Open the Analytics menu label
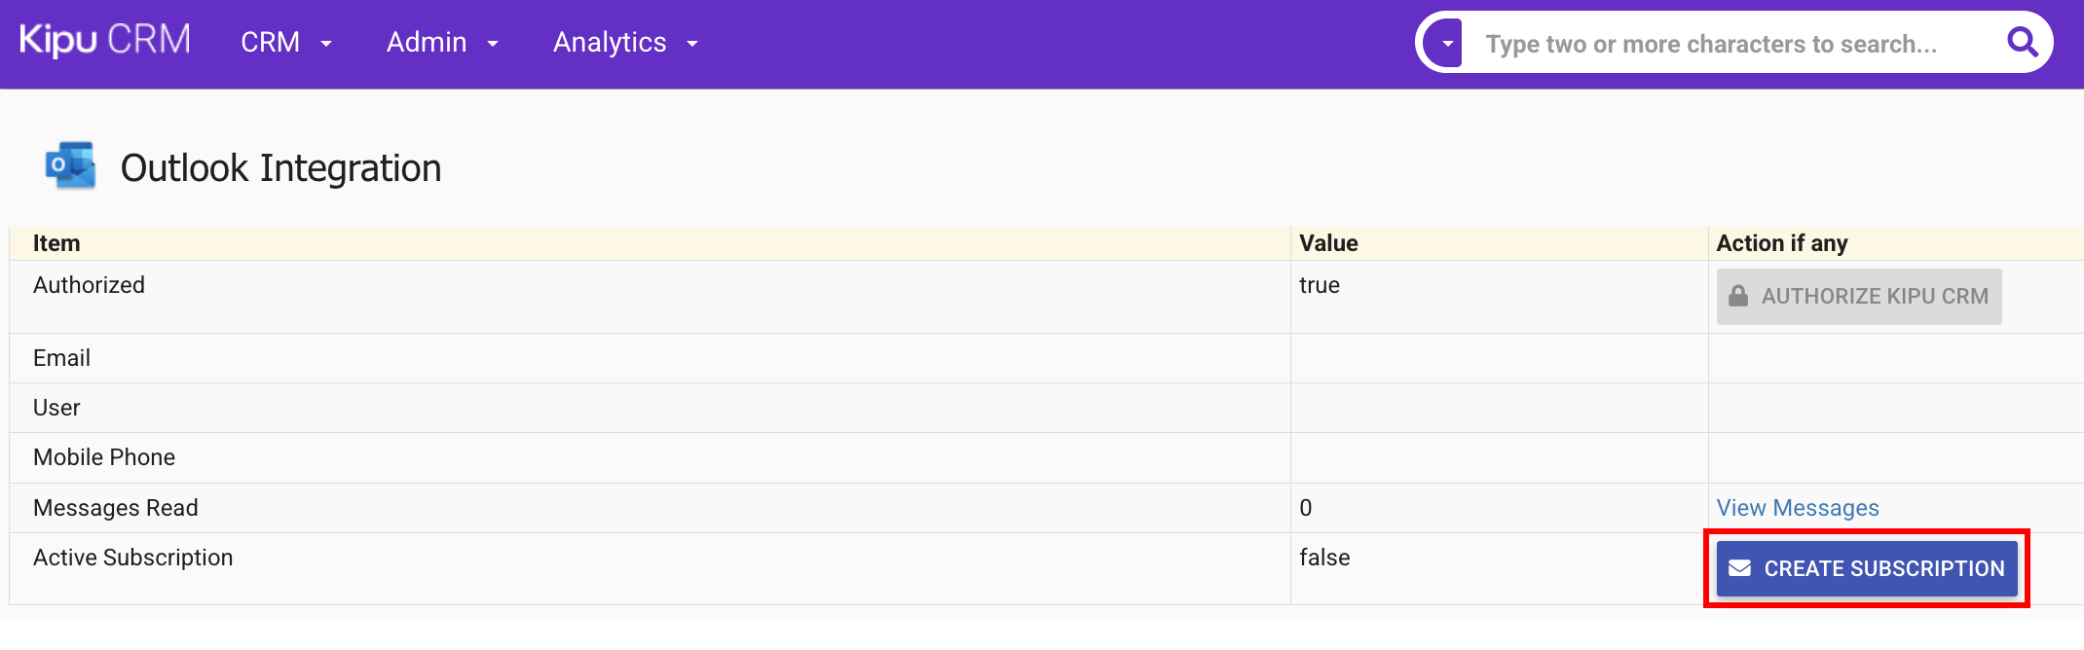Screen dimensions: 2084x650 click(610, 43)
